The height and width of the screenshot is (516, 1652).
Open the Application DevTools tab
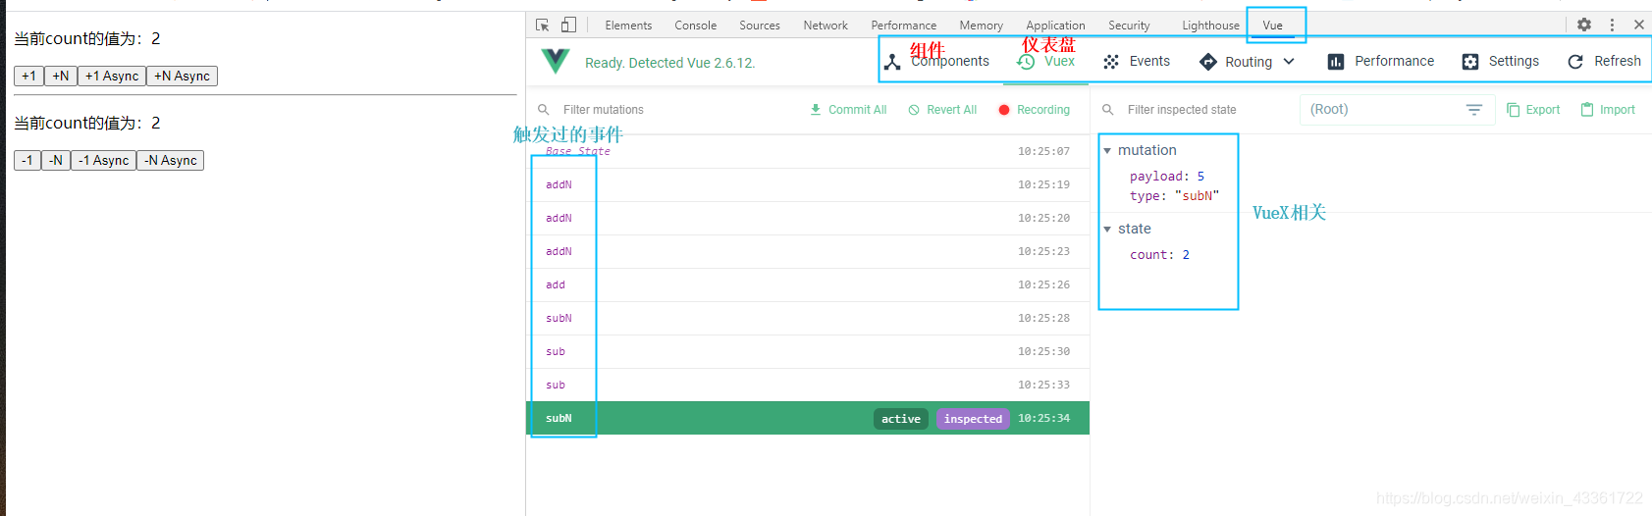[1056, 26]
